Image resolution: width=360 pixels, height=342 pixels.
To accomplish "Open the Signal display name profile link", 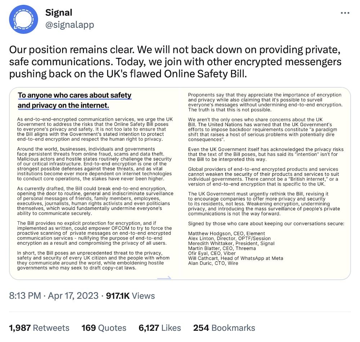I will coord(58,13).
